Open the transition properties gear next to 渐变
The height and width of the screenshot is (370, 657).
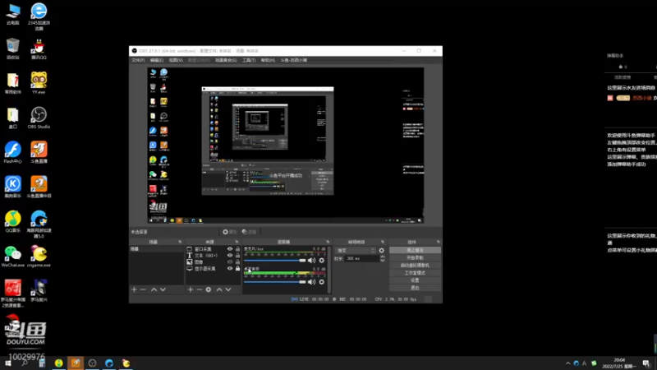tap(381, 251)
